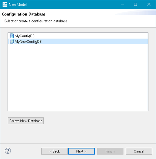The height and width of the screenshot is (159, 156).
Task: Click the MyConfigDB database icon
Action: coord(12,36)
